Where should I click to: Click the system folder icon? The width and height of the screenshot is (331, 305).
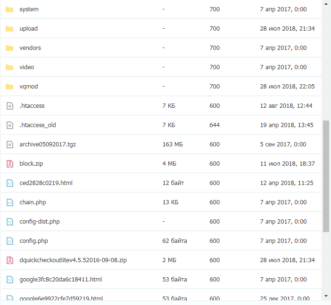[9, 9]
